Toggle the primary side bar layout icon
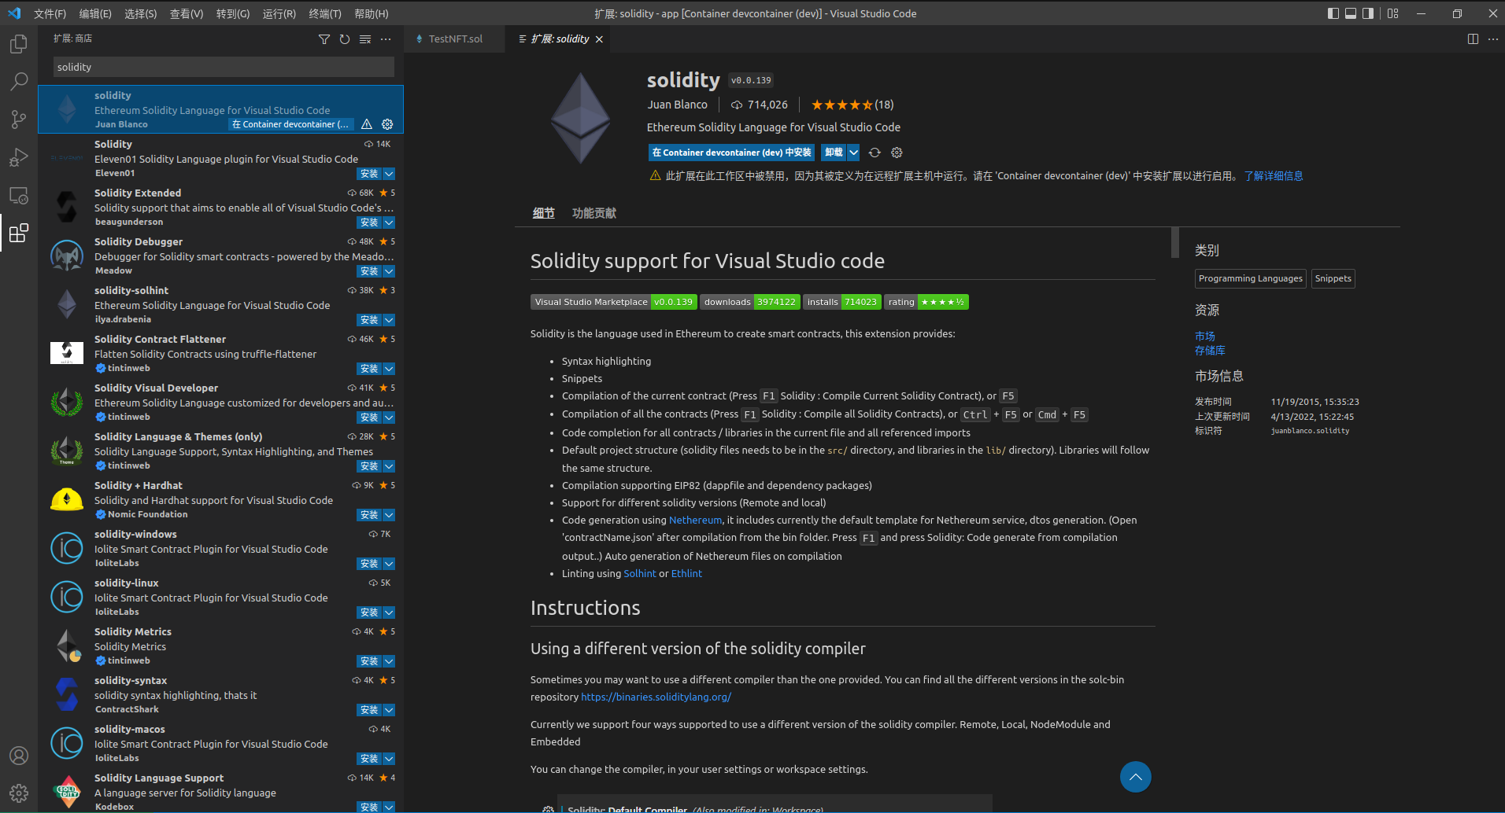The image size is (1505, 813). (1333, 13)
